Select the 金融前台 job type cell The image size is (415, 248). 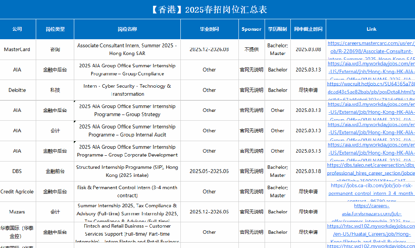point(55,171)
